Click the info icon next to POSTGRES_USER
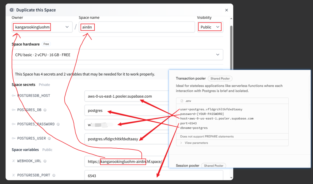 click(50, 139)
